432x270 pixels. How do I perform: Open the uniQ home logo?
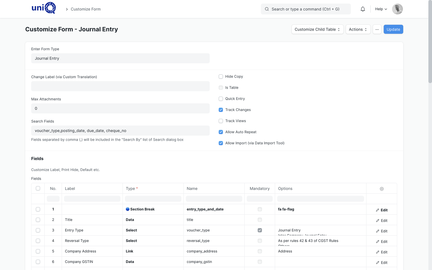[x=44, y=8]
